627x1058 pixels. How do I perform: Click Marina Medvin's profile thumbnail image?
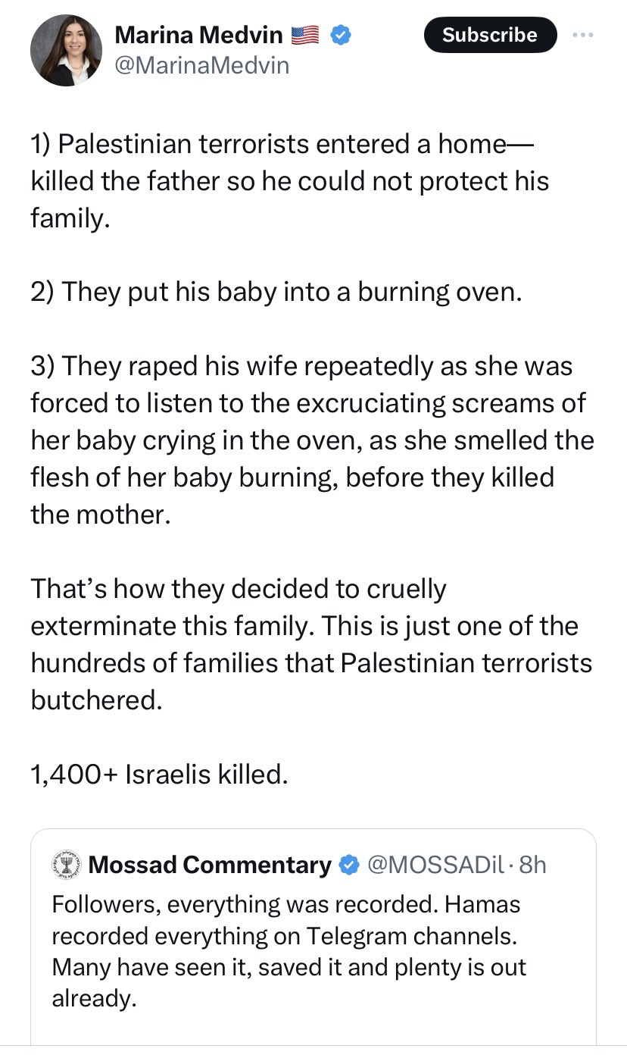[67, 50]
